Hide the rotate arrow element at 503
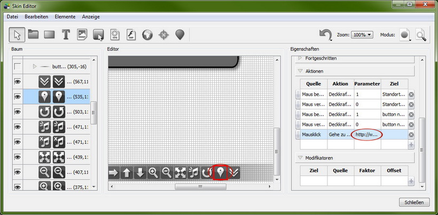 (x=18, y=112)
